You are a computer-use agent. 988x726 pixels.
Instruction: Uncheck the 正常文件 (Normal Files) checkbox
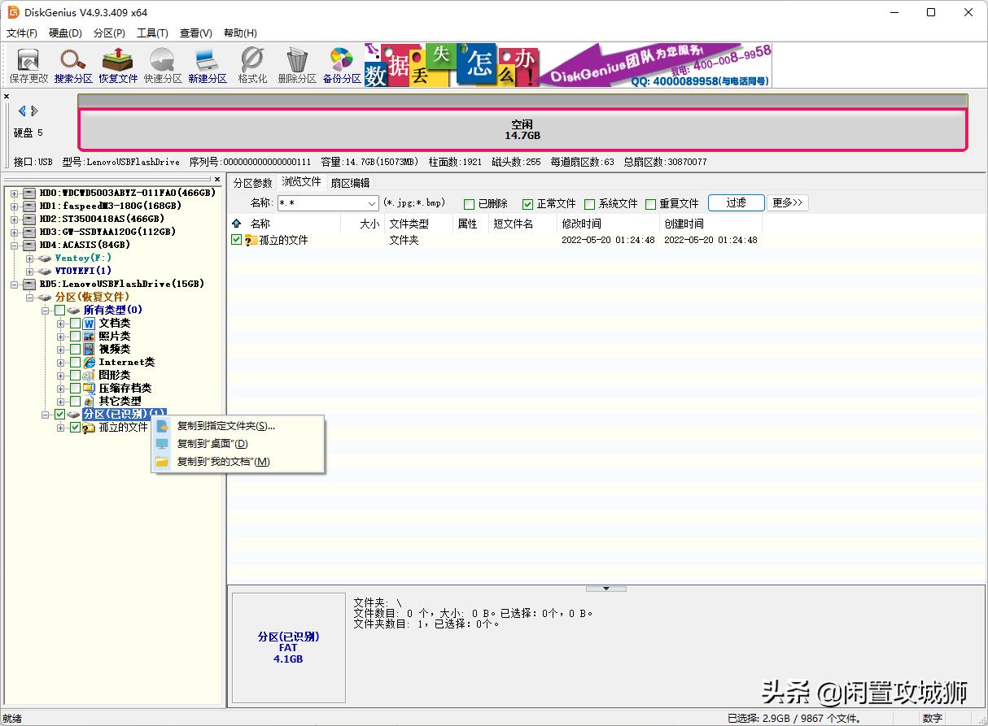coord(527,204)
